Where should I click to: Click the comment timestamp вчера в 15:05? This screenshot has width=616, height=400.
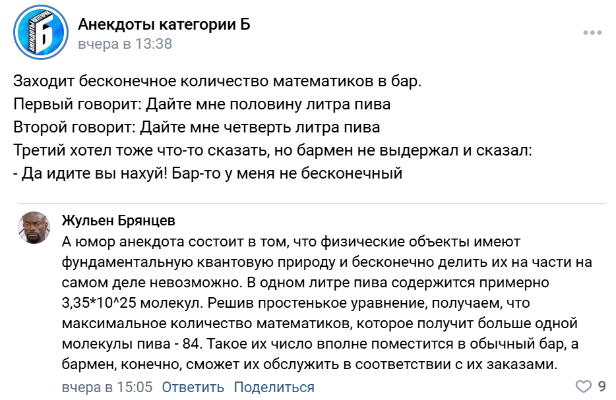pos(107,387)
